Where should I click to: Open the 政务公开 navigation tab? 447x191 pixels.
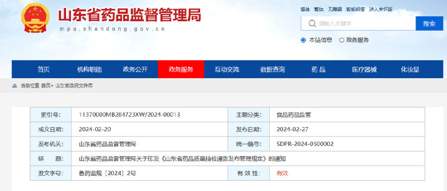click(136, 69)
